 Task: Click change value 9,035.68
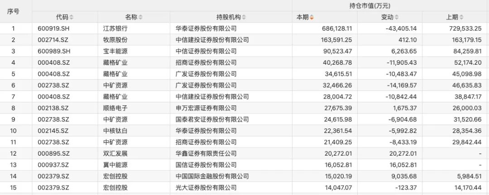click(x=405, y=176)
